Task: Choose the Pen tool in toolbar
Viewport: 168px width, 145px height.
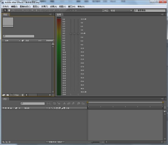Action: [x=37, y=10]
